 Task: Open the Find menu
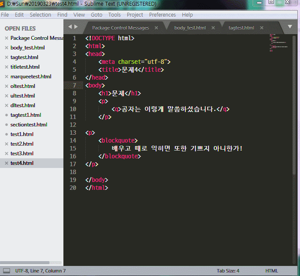pyautogui.click(x=62, y=15)
